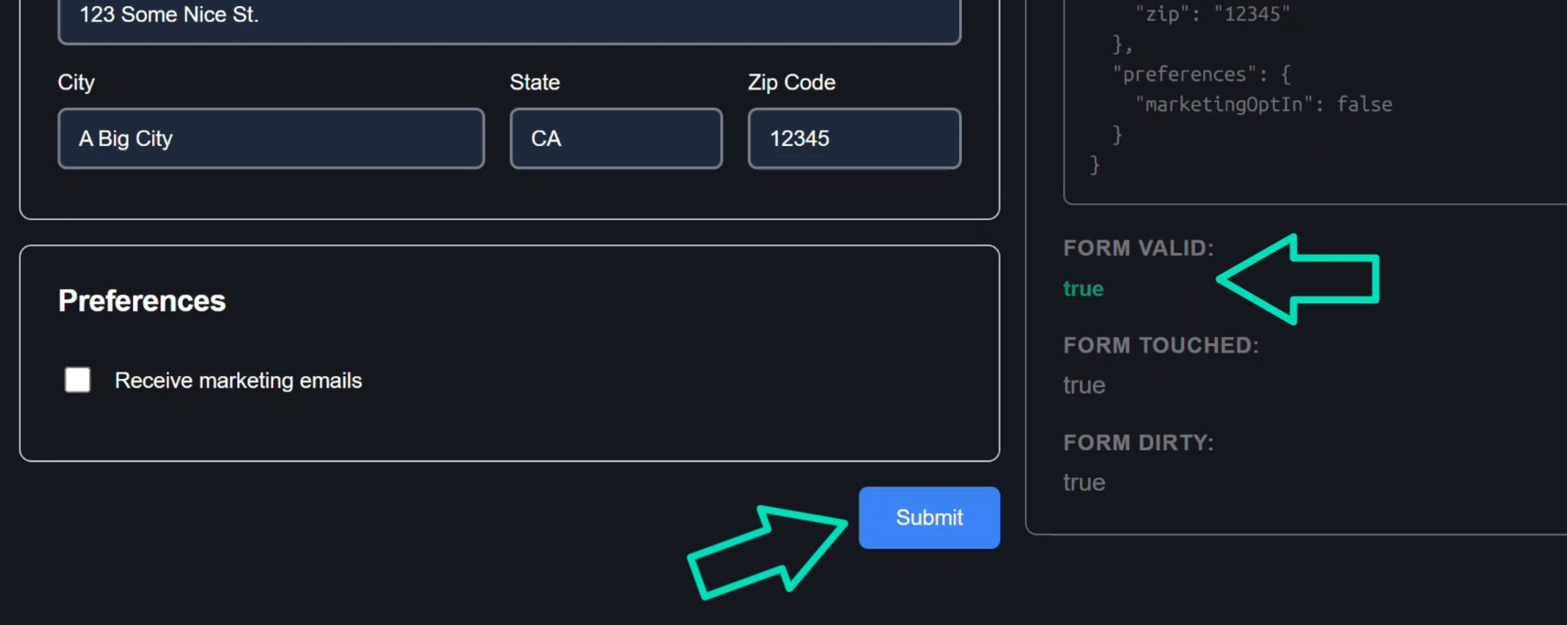
Task: Click the Submit button
Action: tap(929, 517)
